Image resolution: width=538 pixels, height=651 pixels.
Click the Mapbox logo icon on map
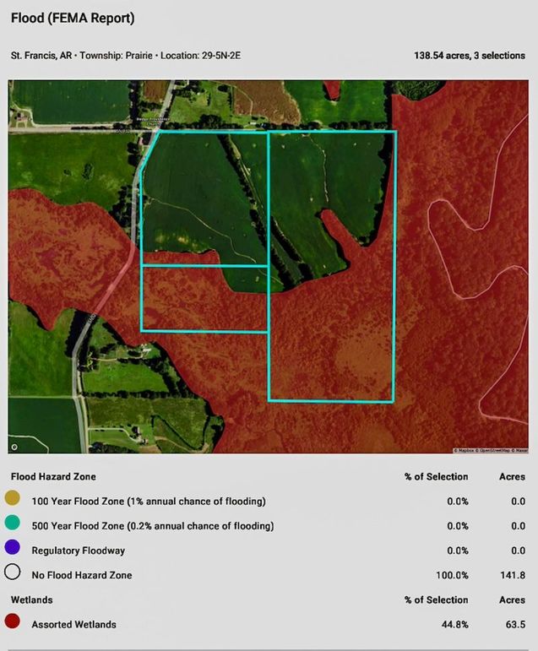pos(14,446)
